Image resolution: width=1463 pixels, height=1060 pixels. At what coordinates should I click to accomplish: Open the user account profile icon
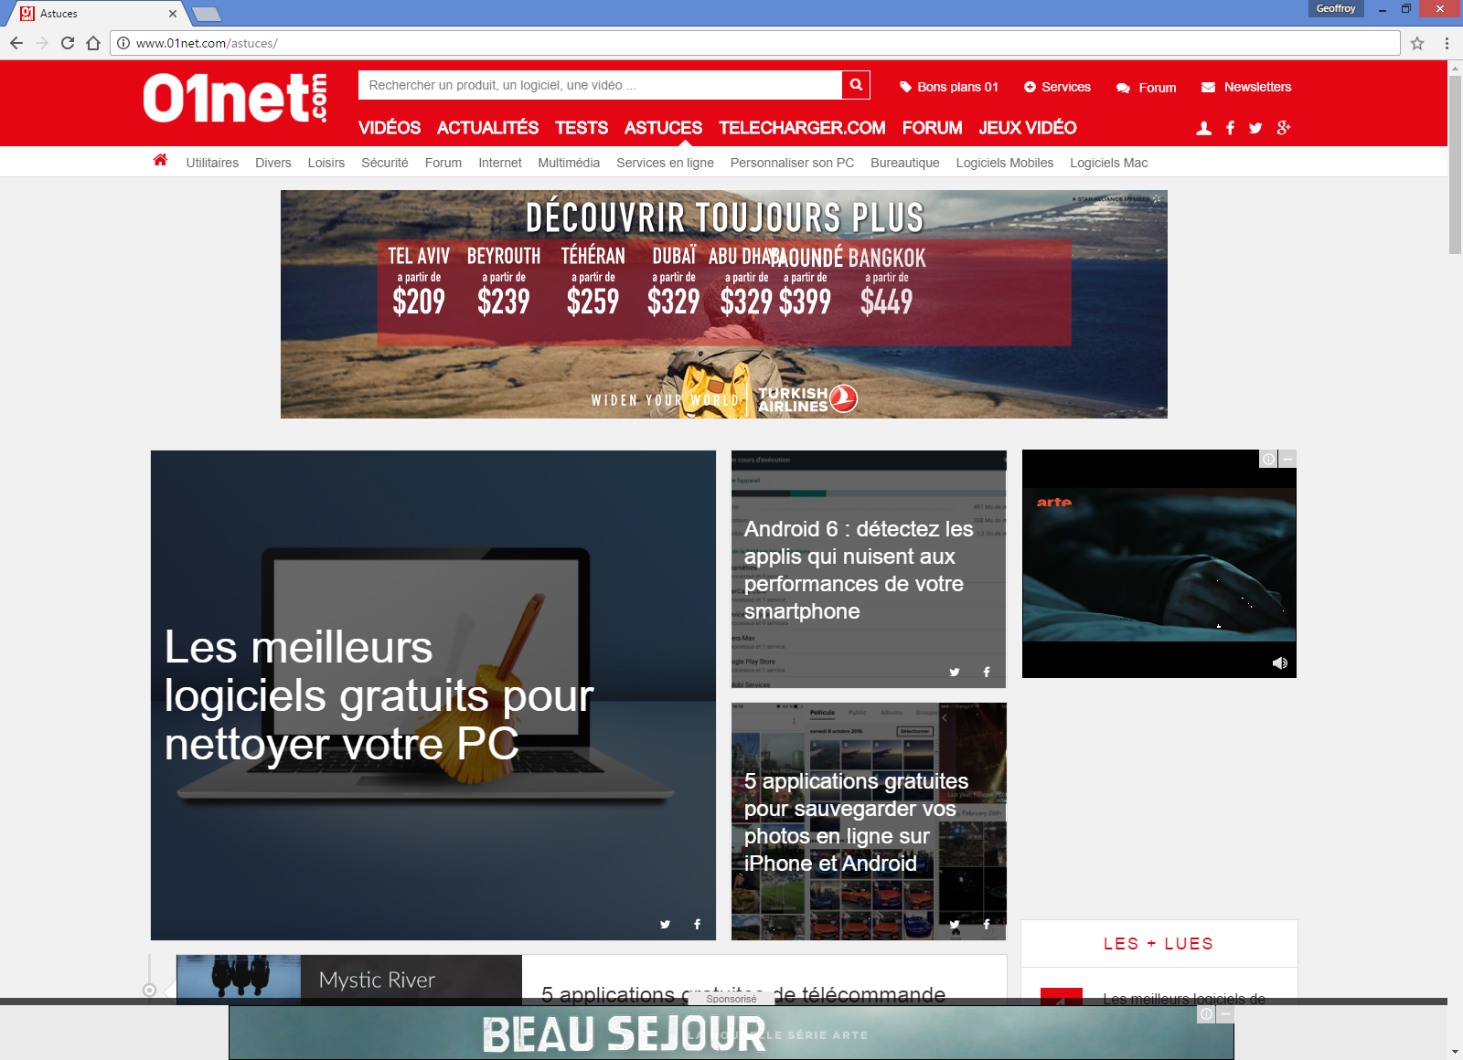pos(1204,129)
